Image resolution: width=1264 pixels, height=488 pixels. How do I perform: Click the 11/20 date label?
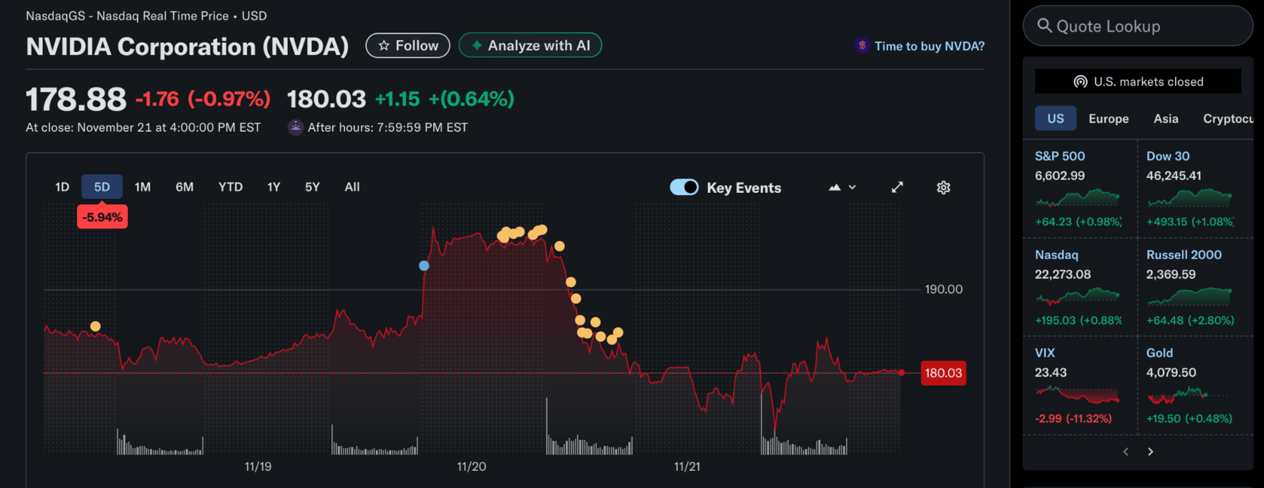click(471, 466)
